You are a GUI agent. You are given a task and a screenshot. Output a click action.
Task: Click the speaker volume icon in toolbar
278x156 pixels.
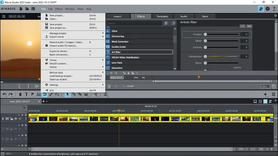click(x=265, y=94)
